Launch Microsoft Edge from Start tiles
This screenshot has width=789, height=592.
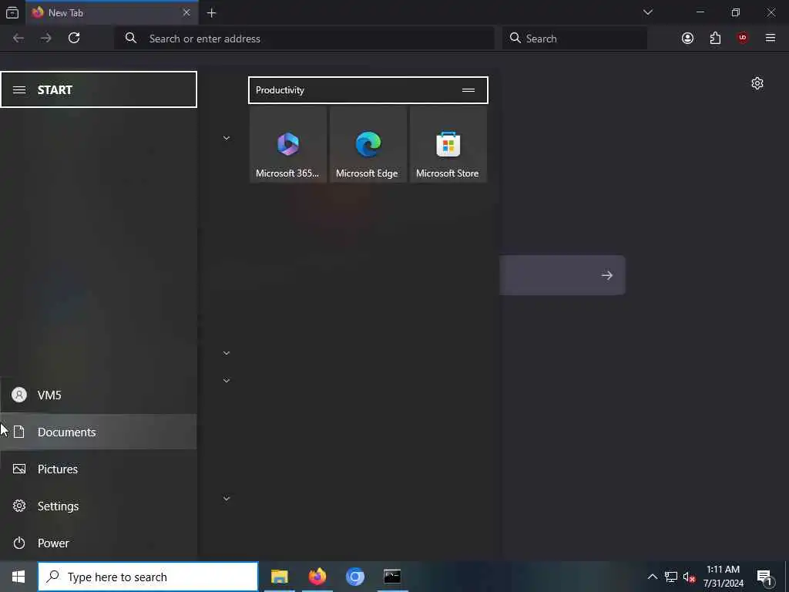(x=368, y=144)
